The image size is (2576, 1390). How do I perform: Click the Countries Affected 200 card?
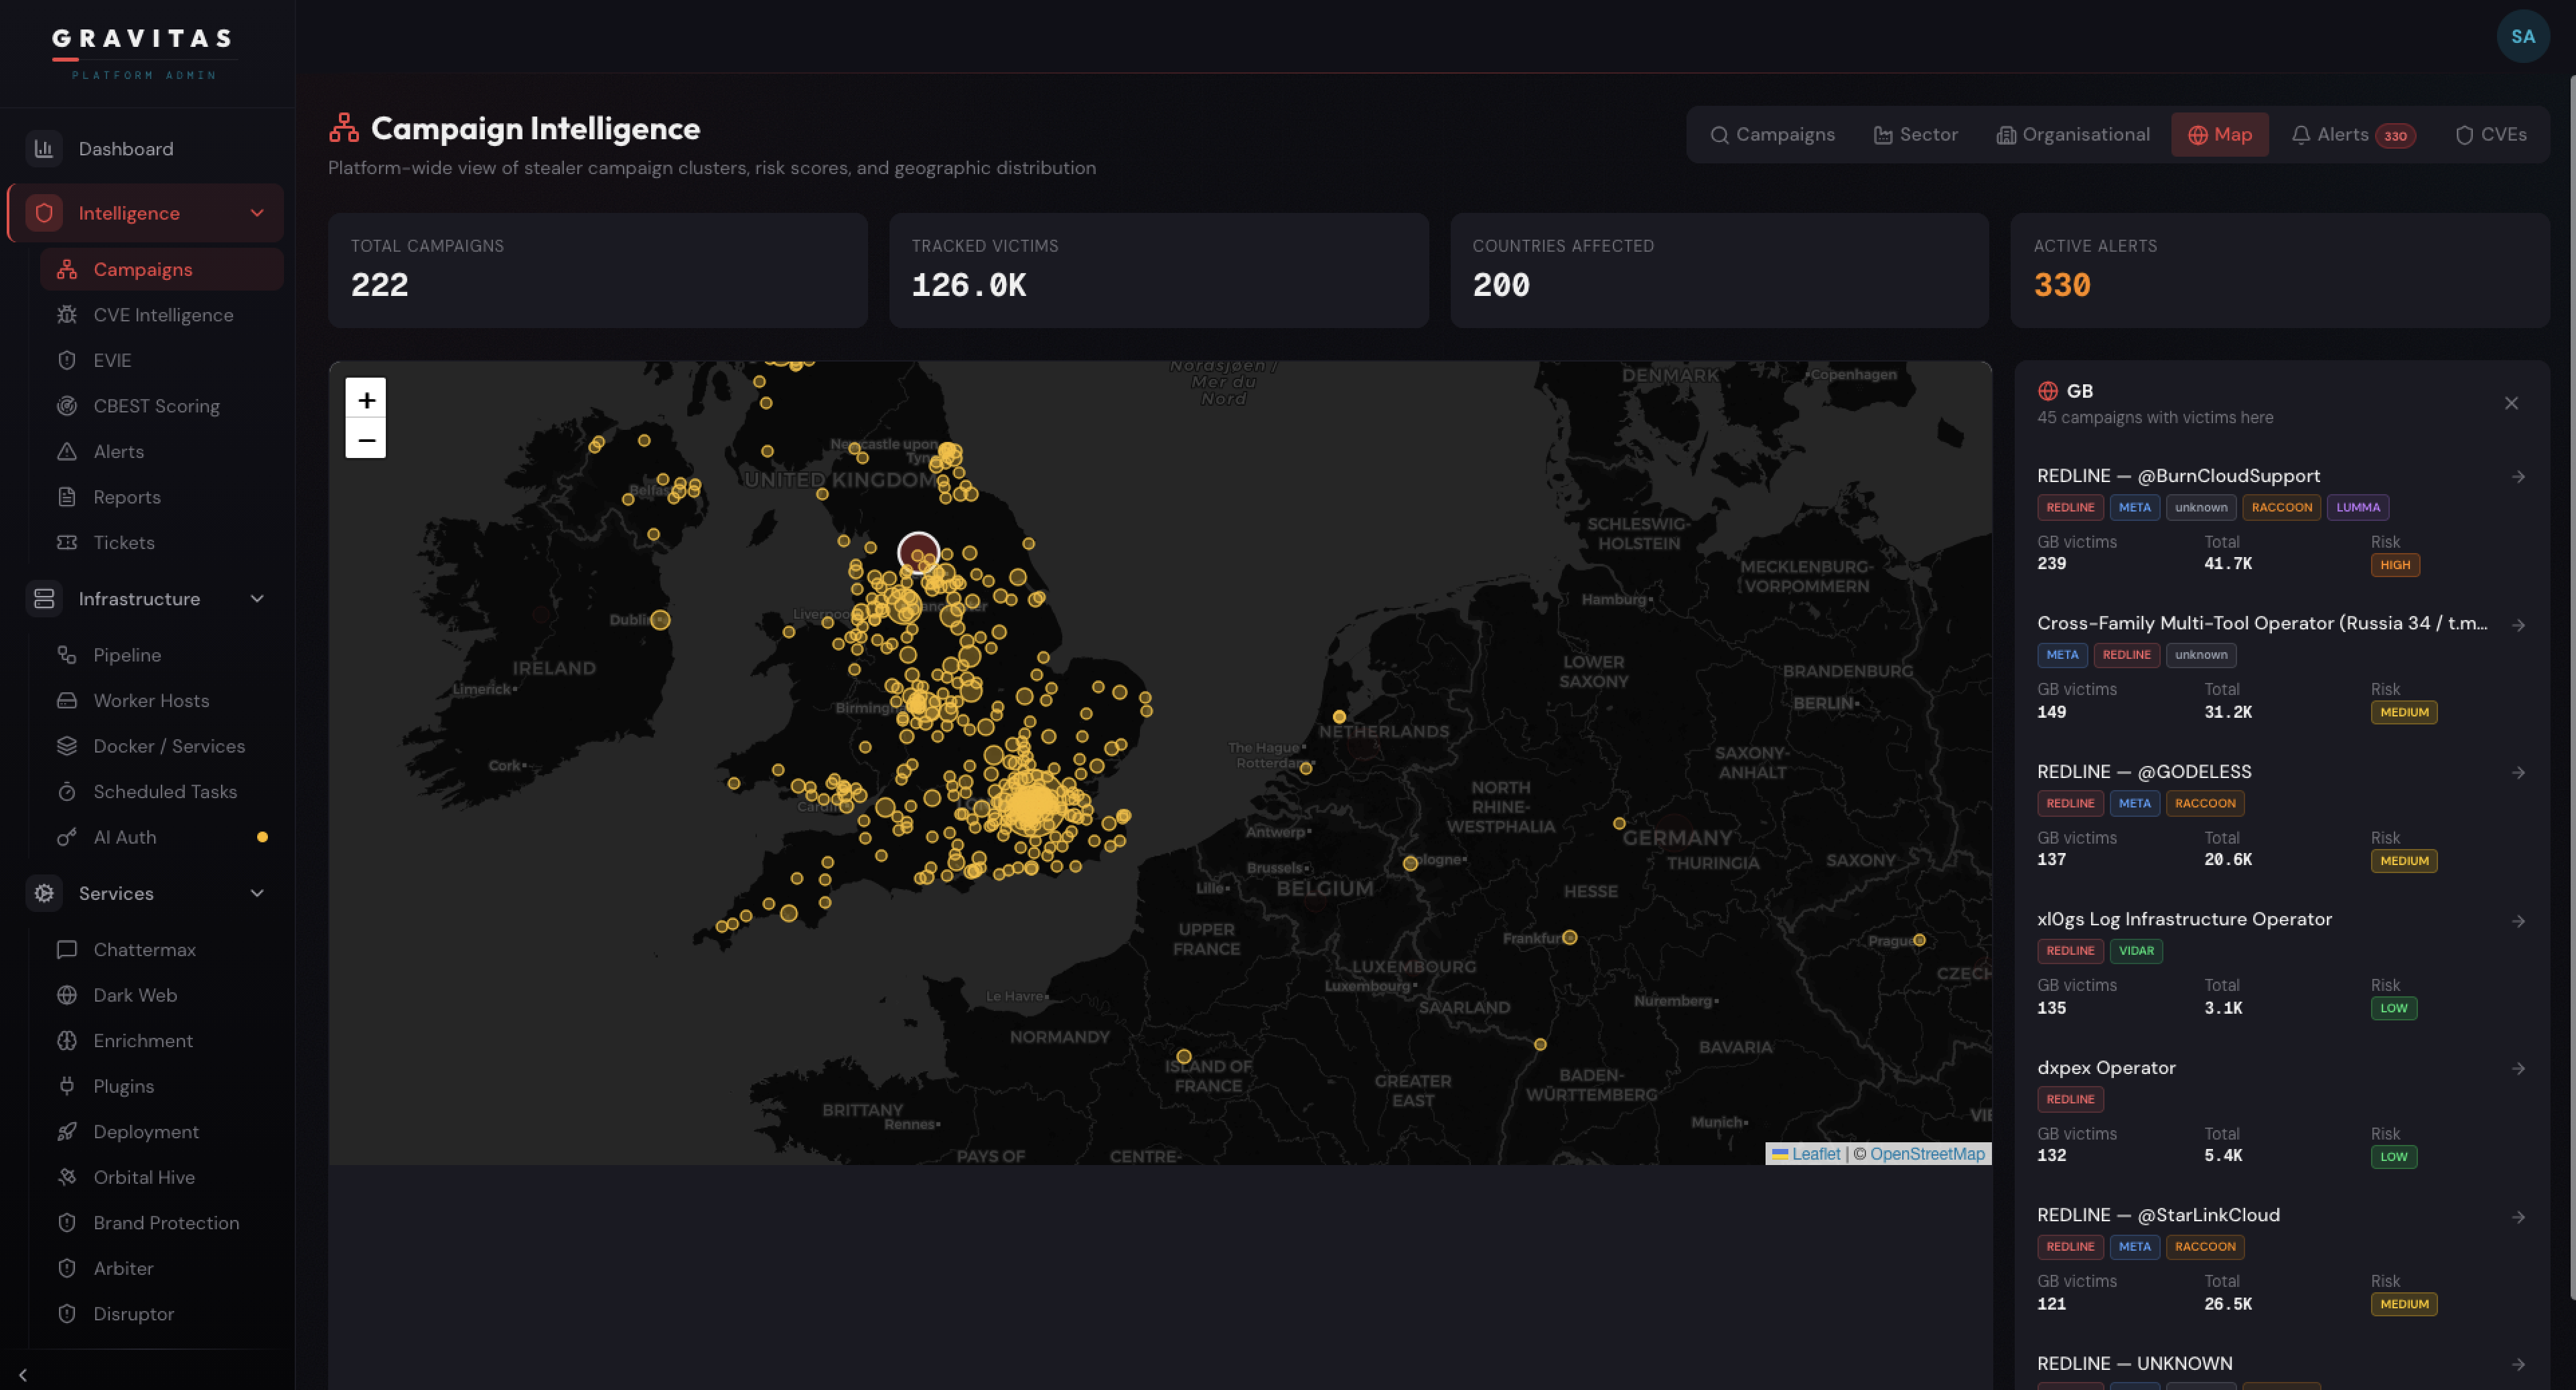click(x=1719, y=270)
